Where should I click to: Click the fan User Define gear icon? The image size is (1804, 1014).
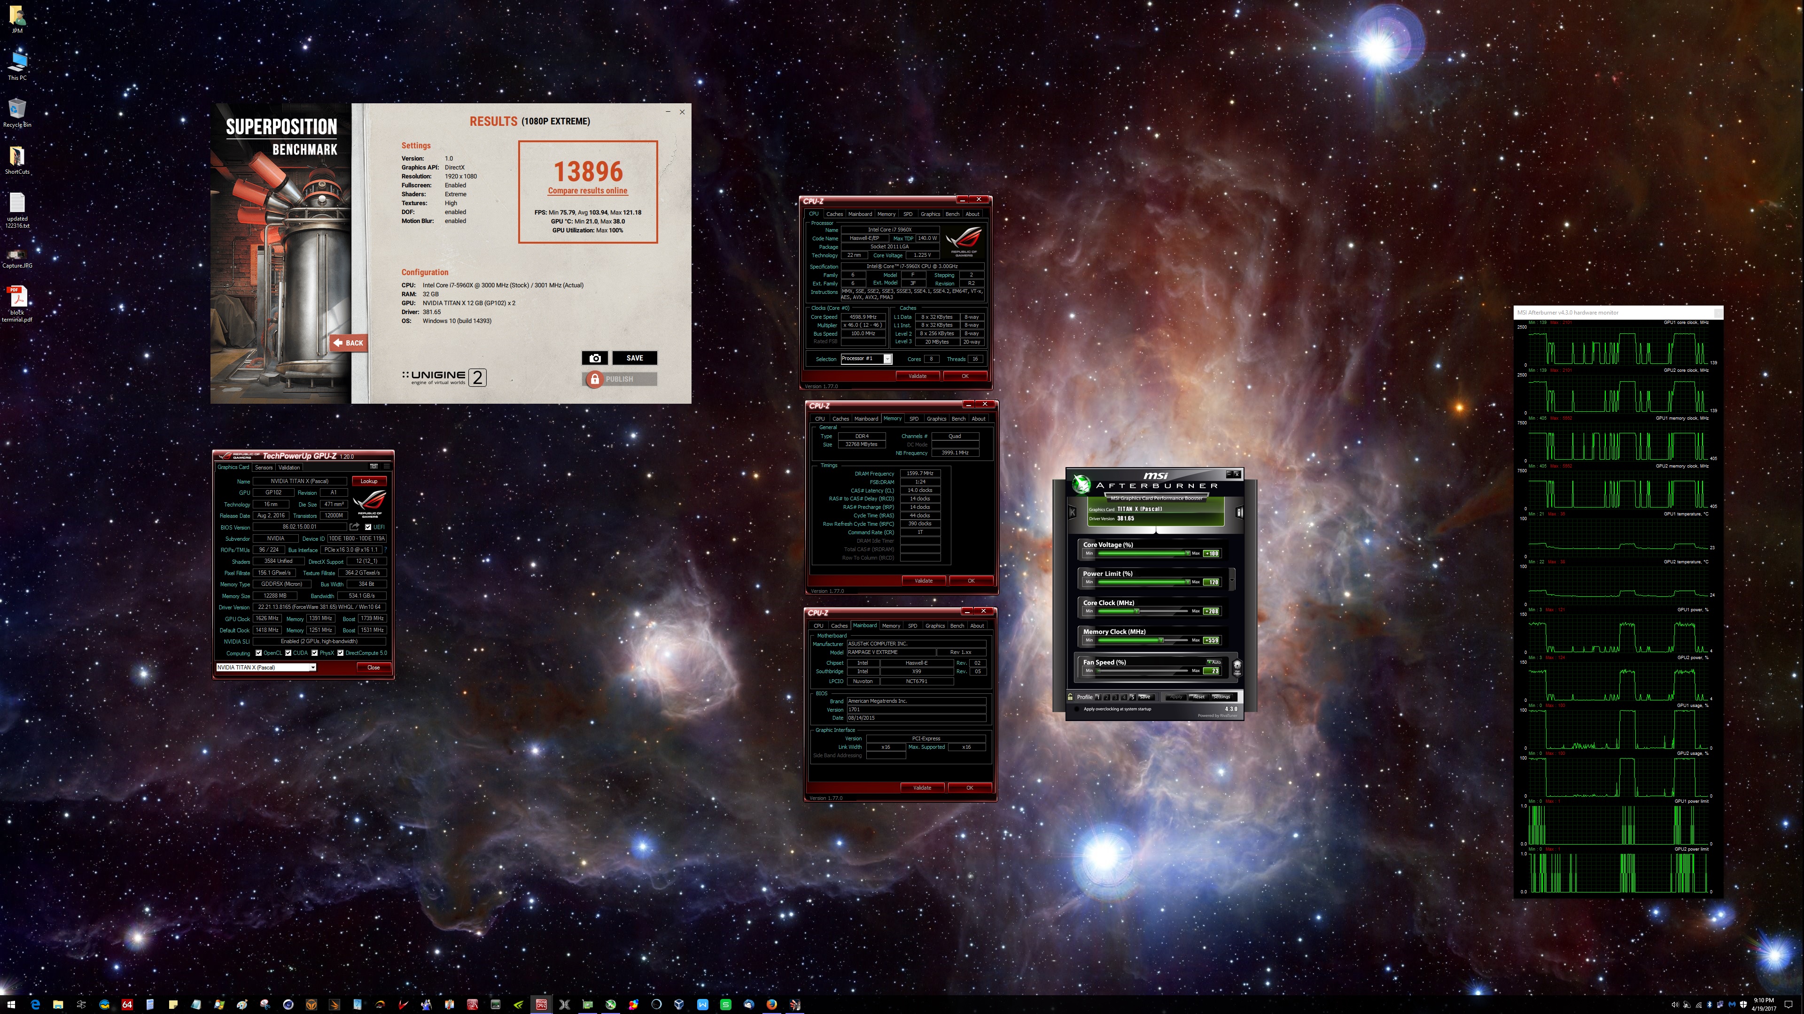tap(1237, 668)
